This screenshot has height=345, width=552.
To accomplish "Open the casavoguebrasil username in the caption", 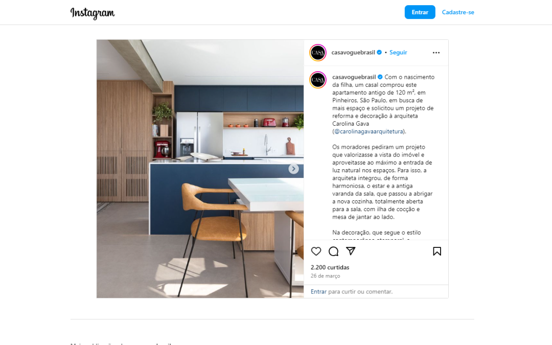I will 354,77.
